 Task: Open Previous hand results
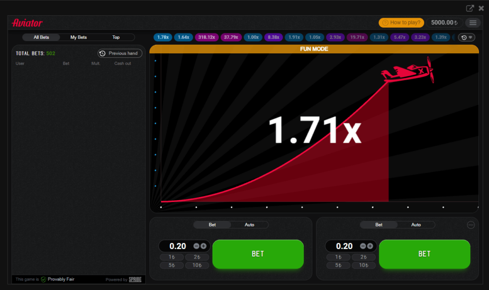(120, 54)
